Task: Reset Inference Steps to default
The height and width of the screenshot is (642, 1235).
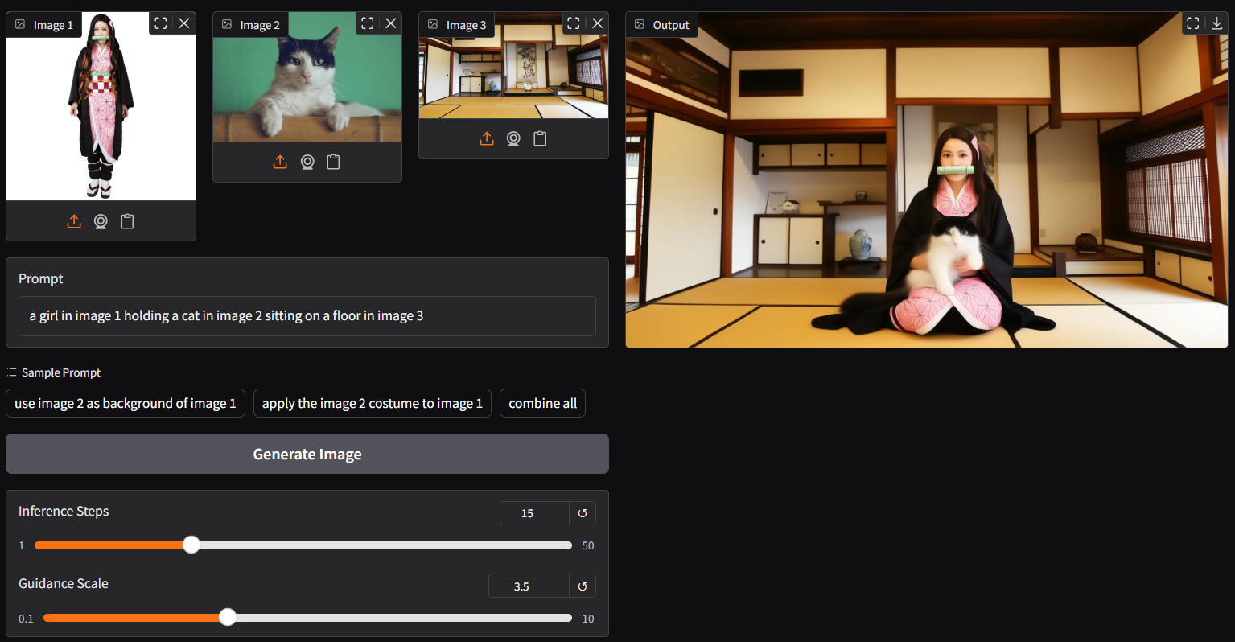Action: [583, 513]
